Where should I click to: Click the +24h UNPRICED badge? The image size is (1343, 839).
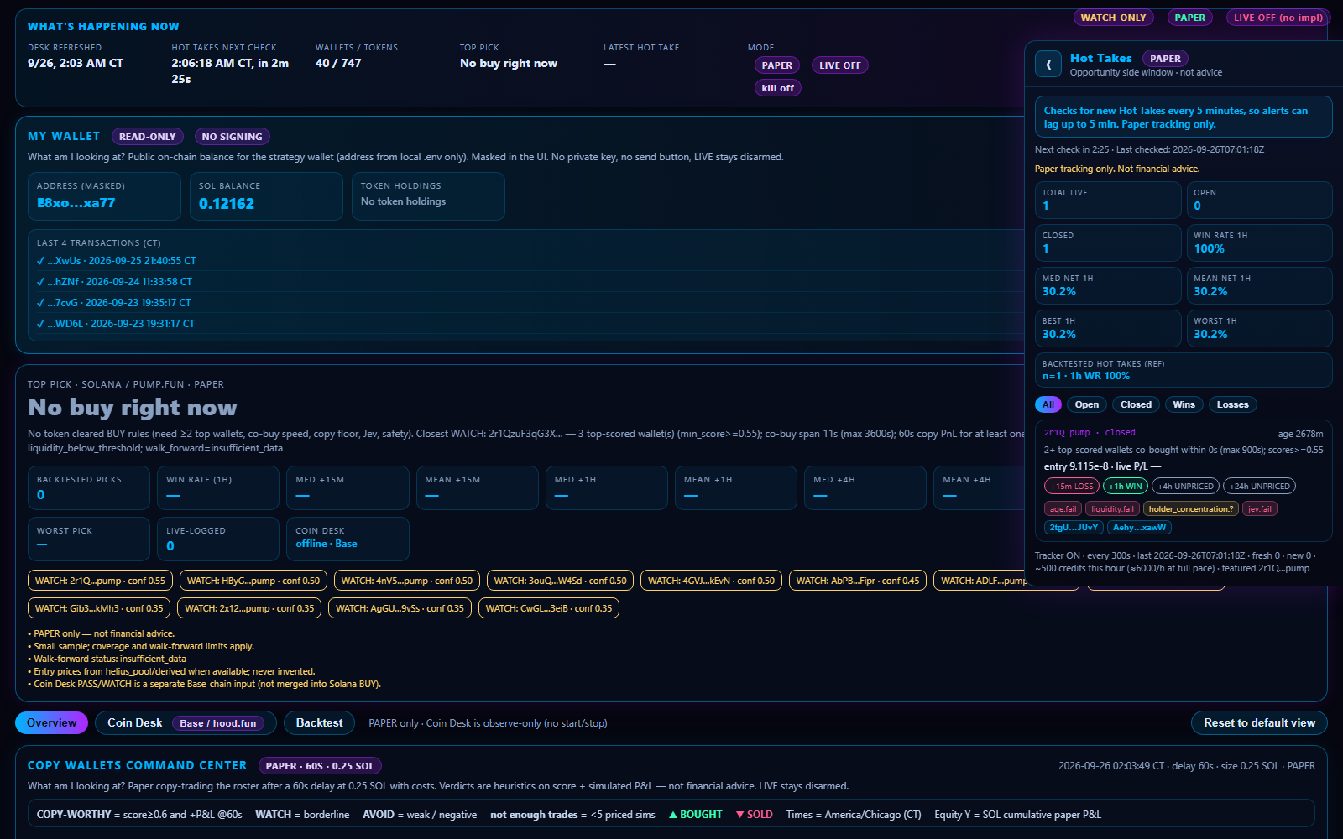[x=1259, y=486]
